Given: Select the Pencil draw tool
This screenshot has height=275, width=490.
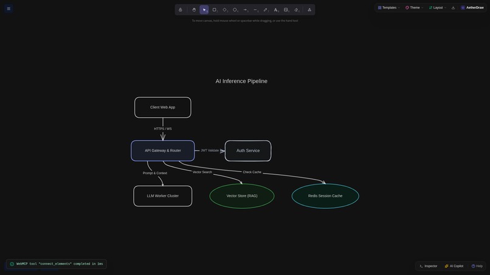Looking at the screenshot, I should pyautogui.click(x=266, y=10).
